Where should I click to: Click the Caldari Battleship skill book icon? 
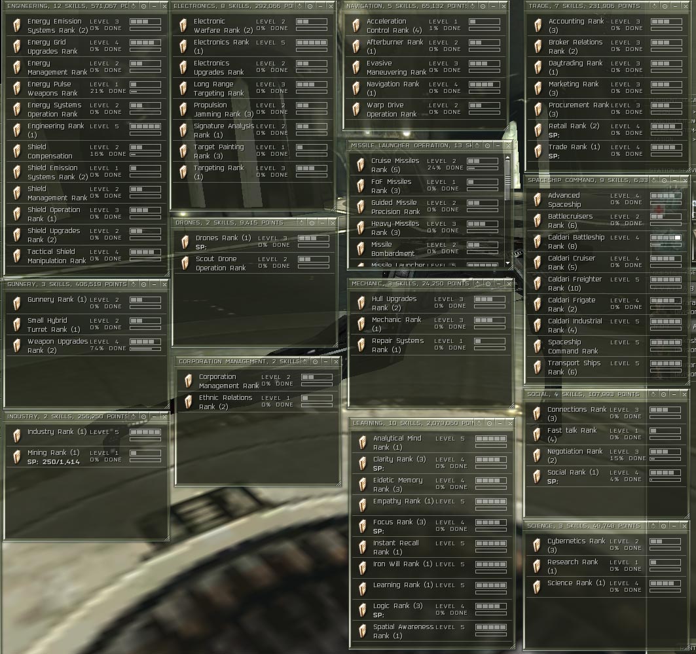click(x=538, y=242)
